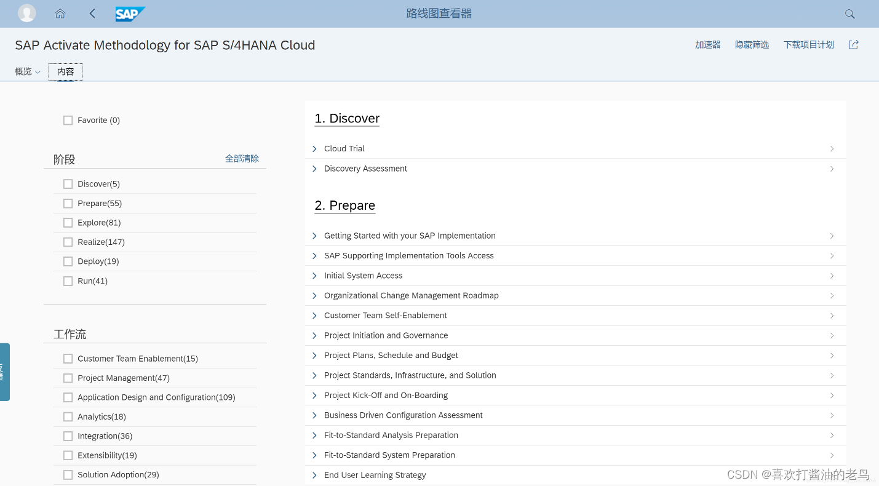The width and height of the screenshot is (879, 486).
Task: Navigate back with the back arrow
Action: click(x=92, y=14)
